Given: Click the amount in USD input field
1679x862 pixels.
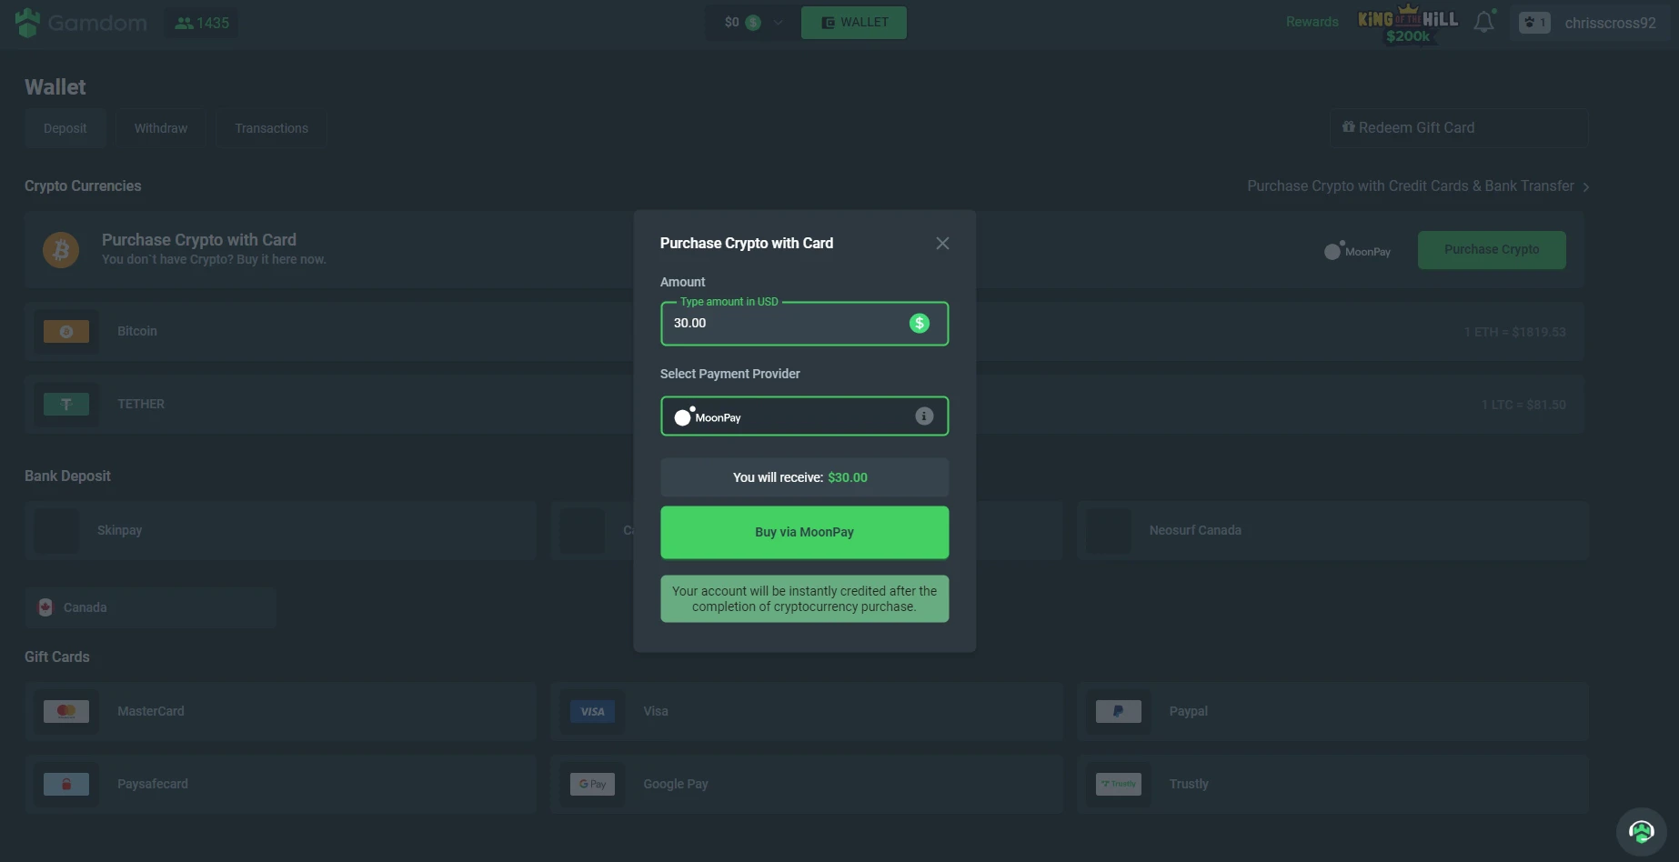Looking at the screenshot, I should 804,324.
